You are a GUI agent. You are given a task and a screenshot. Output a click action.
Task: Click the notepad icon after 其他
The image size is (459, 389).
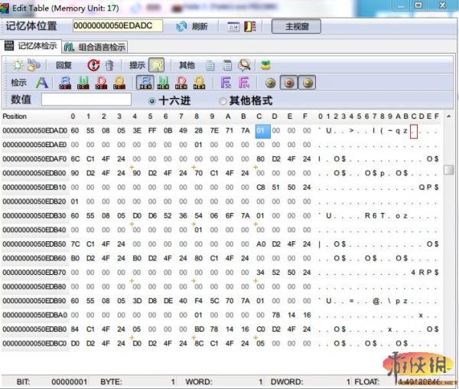pos(227,65)
